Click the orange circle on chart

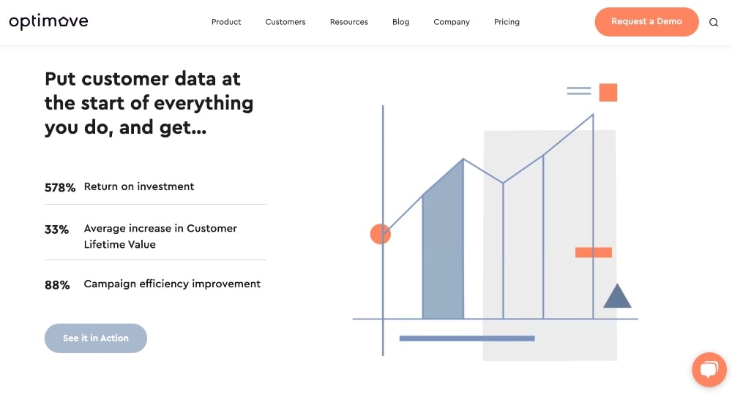click(x=381, y=234)
